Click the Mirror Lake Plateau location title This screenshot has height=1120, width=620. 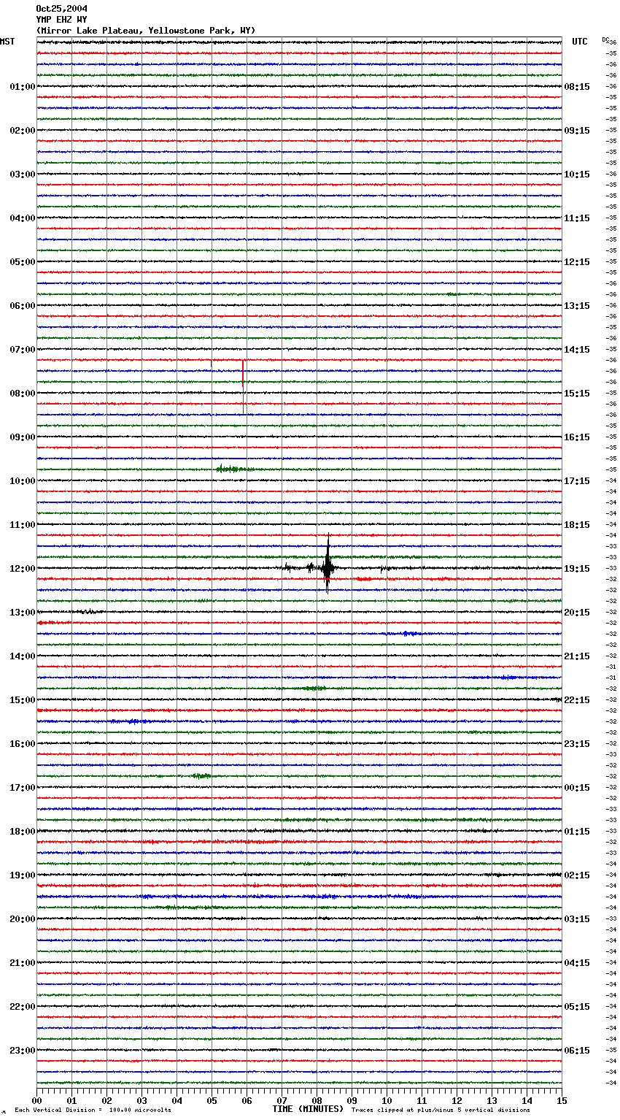point(146,31)
